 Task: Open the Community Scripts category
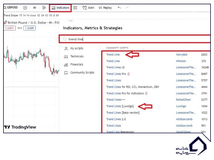(79, 73)
